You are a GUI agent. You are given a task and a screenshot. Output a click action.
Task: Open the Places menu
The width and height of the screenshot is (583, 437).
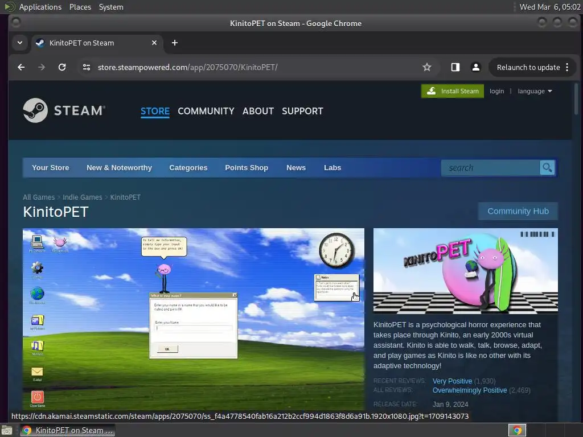click(80, 7)
